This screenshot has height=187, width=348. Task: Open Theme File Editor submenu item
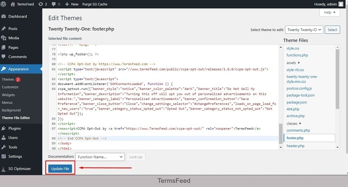[16, 118]
